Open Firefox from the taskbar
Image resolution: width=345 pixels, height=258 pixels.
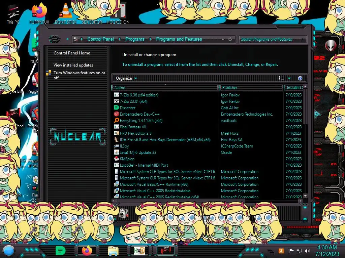(87, 251)
